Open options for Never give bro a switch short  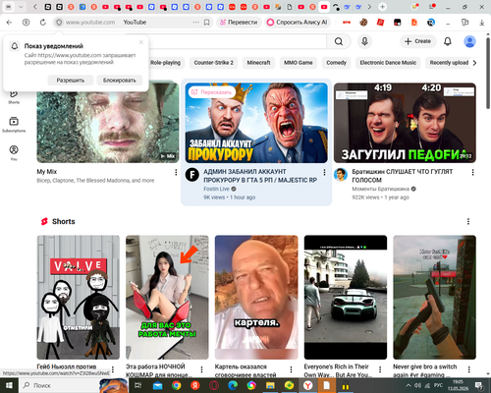click(x=469, y=369)
